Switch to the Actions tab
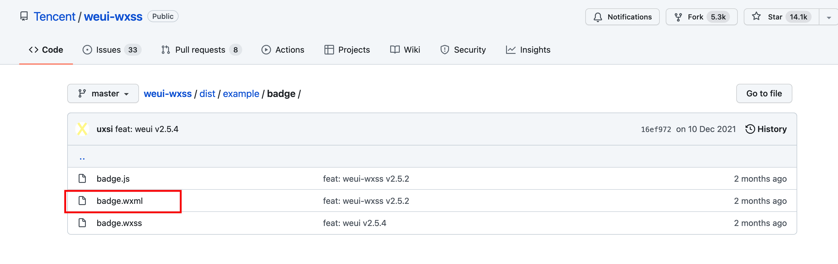This screenshot has width=838, height=264. [283, 50]
